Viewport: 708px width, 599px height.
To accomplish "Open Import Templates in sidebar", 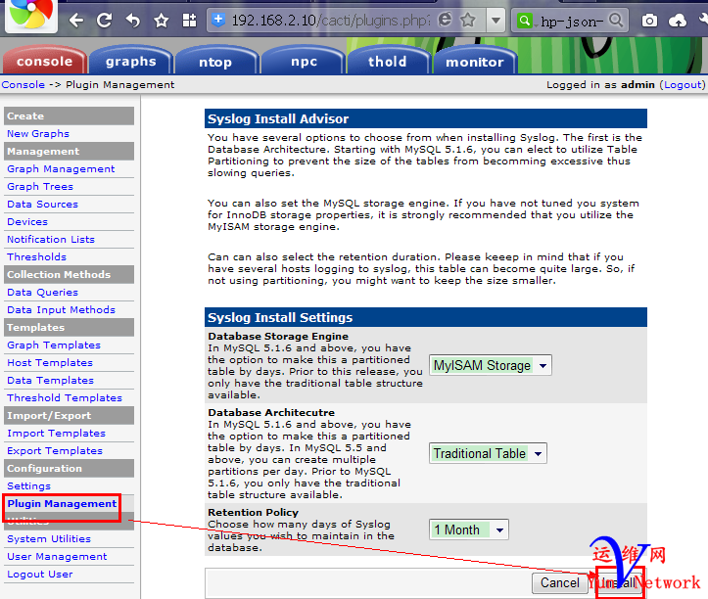I will (56, 433).
